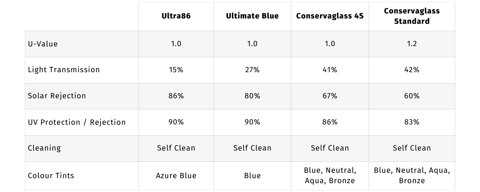The width and height of the screenshot is (480, 192).
Task: Click the 42% light transmission value
Action: coord(412,70)
